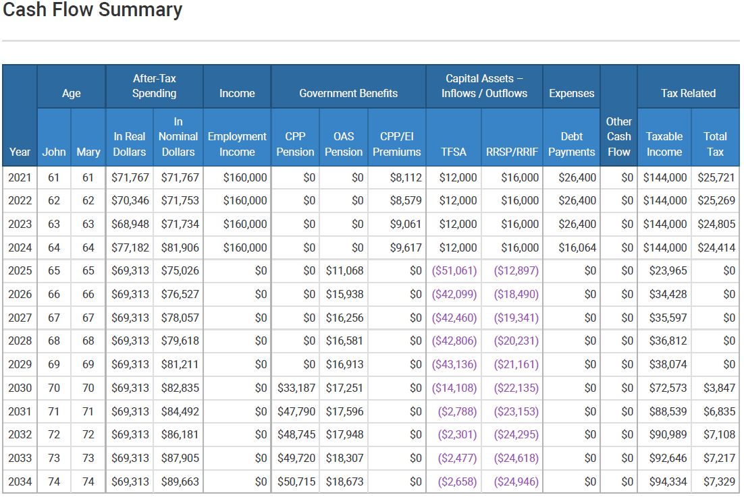
Task: Click the ($51,061) TFSA outflow cell
Action: click(454, 270)
